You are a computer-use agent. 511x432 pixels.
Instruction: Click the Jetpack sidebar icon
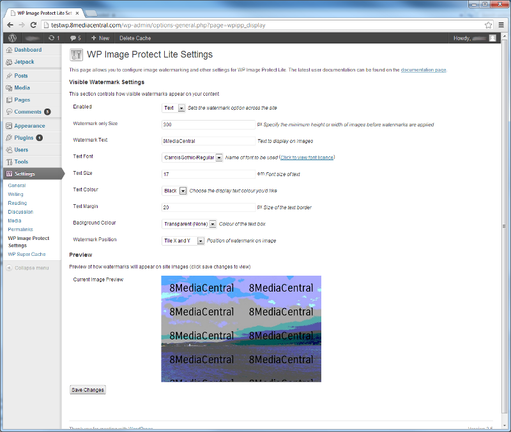tap(9, 62)
